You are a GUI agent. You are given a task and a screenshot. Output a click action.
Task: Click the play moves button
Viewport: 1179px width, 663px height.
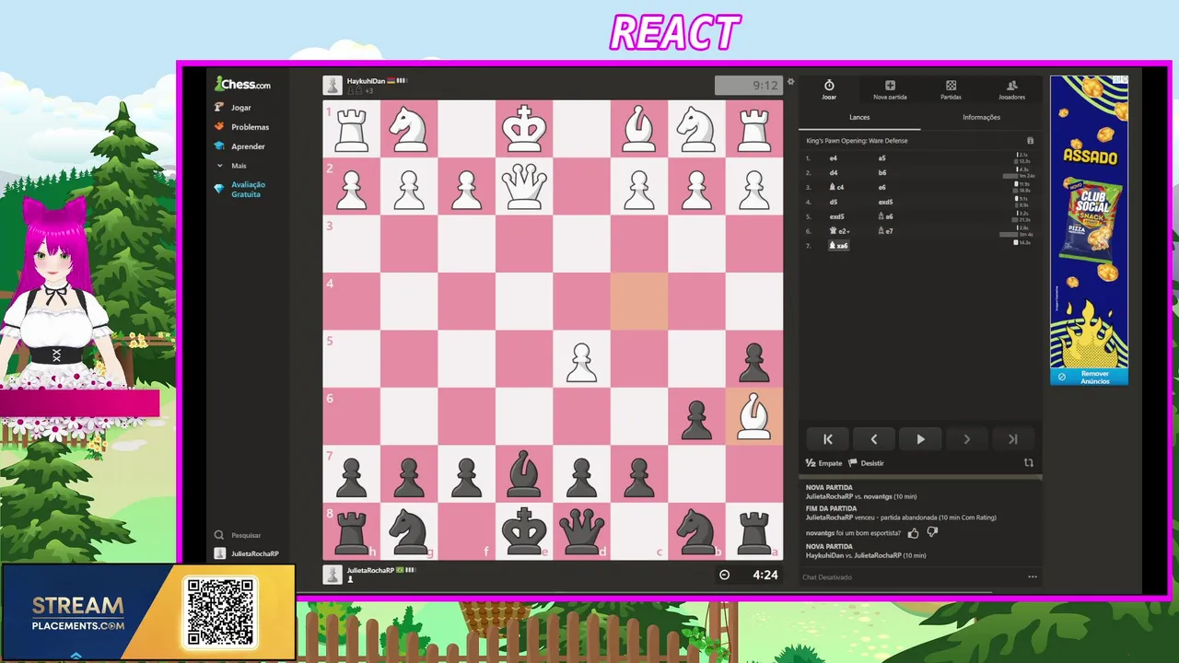920,439
